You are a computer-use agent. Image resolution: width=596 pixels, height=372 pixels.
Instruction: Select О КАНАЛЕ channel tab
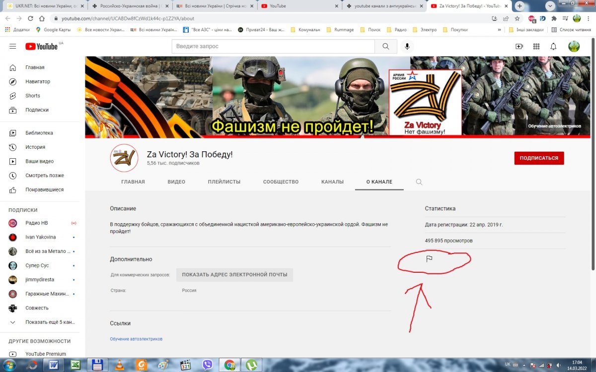pos(379,182)
